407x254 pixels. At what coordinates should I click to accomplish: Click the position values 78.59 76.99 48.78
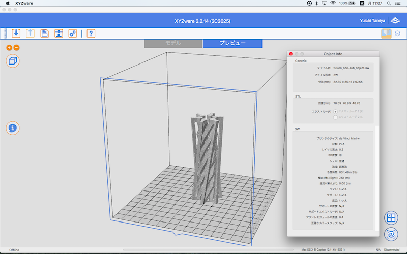(x=346, y=103)
